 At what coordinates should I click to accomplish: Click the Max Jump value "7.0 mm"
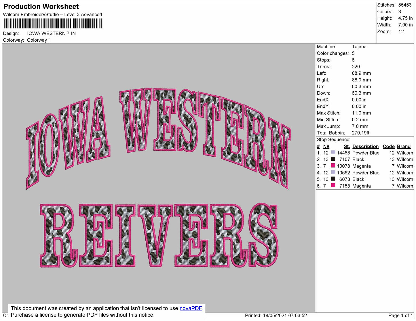(x=360, y=126)
